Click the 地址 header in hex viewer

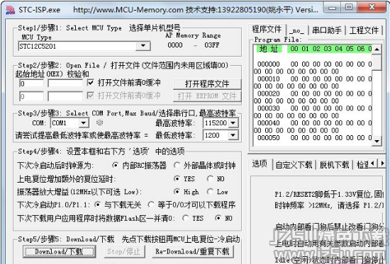tap(269, 49)
